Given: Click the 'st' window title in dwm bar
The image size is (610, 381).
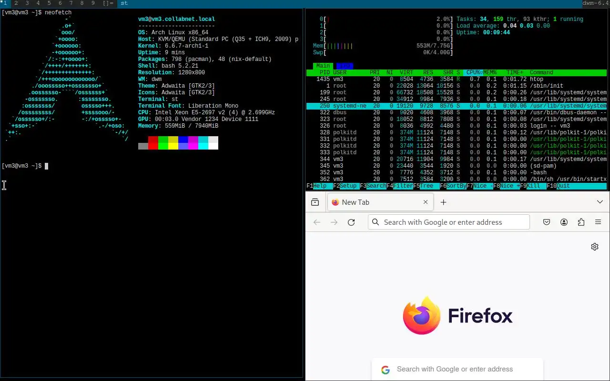Looking at the screenshot, I should click(x=124, y=3).
